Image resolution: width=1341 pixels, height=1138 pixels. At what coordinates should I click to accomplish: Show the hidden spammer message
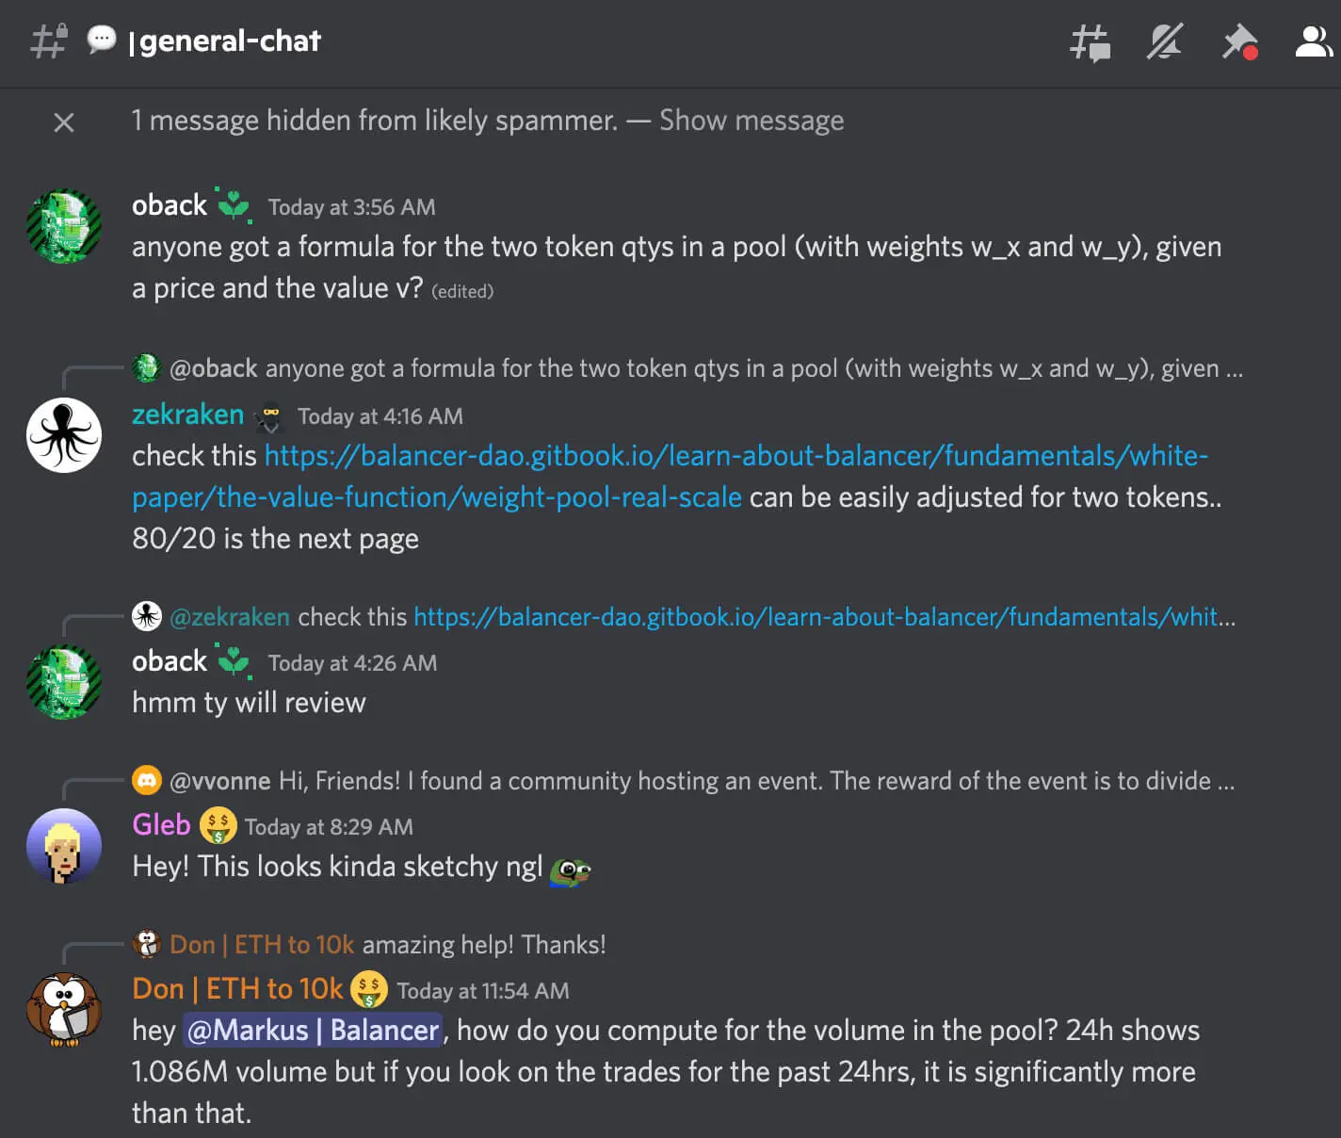click(751, 121)
